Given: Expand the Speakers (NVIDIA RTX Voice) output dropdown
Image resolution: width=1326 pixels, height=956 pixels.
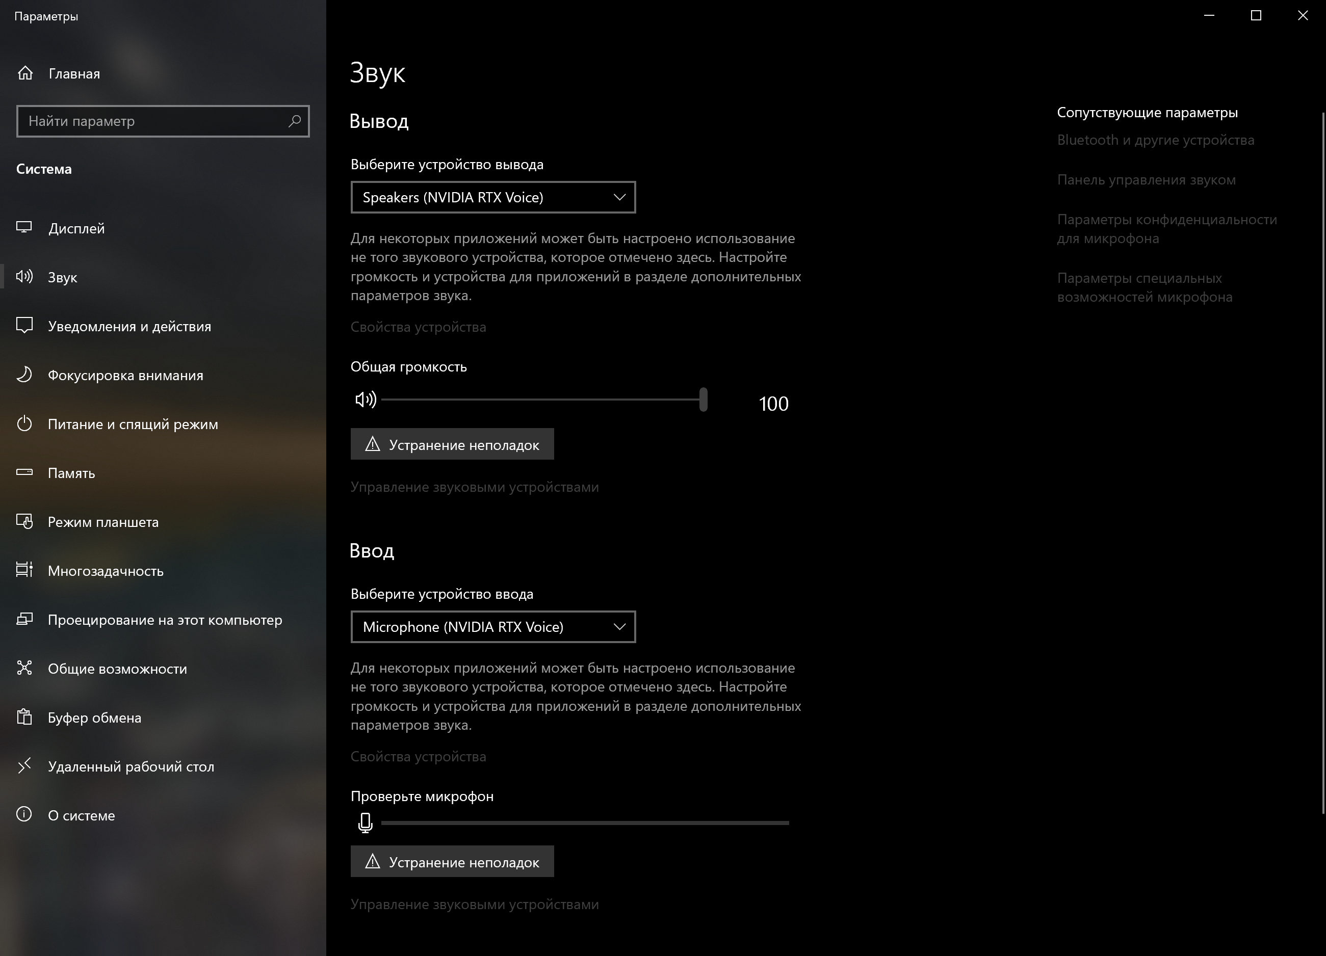Looking at the screenshot, I should pyautogui.click(x=493, y=198).
